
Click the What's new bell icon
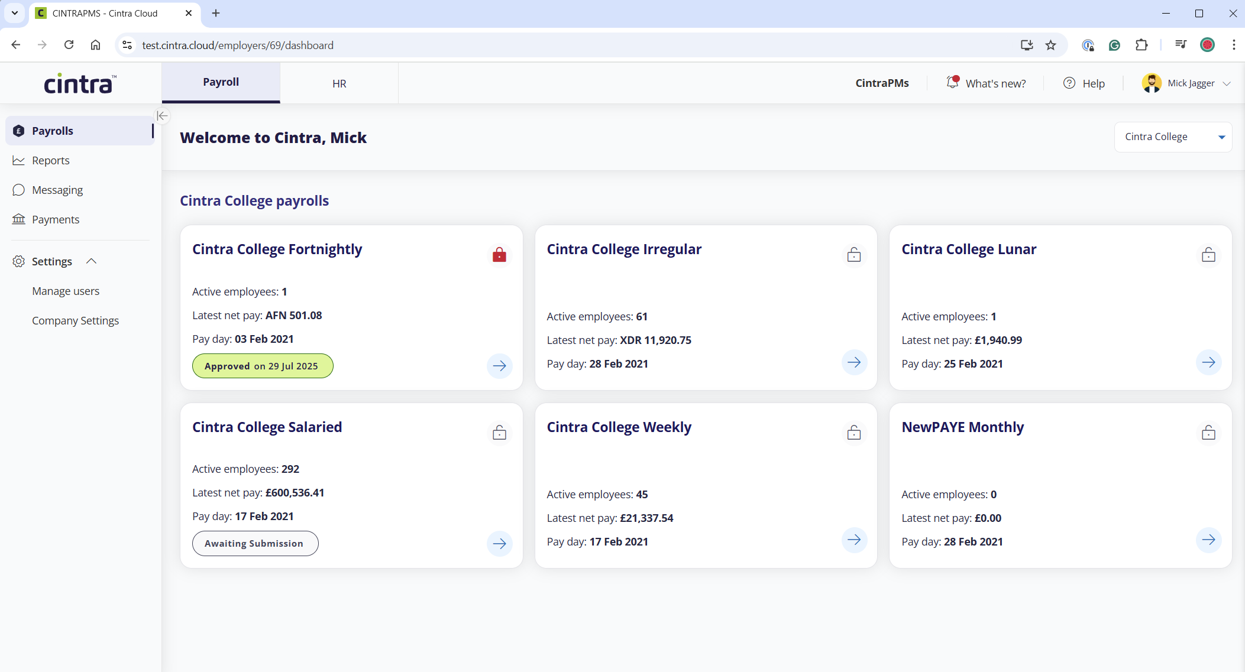(952, 82)
